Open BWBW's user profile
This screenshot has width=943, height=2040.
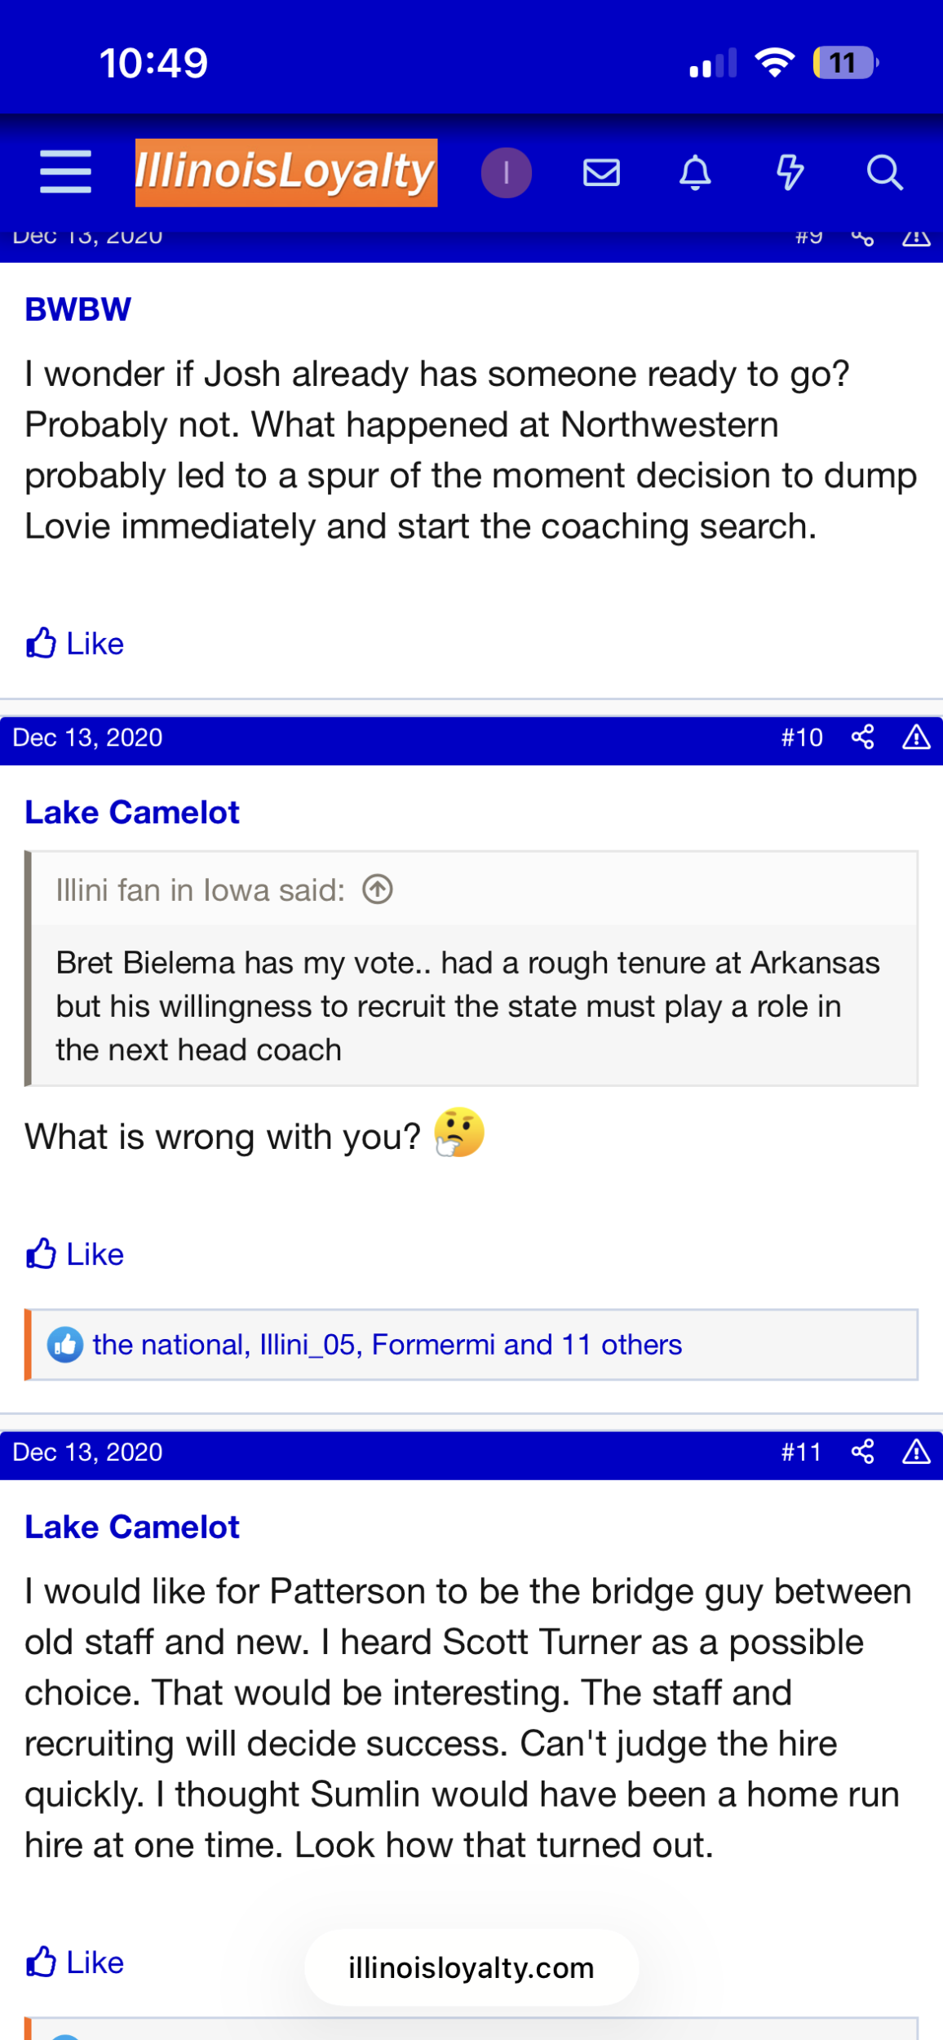[x=77, y=309]
